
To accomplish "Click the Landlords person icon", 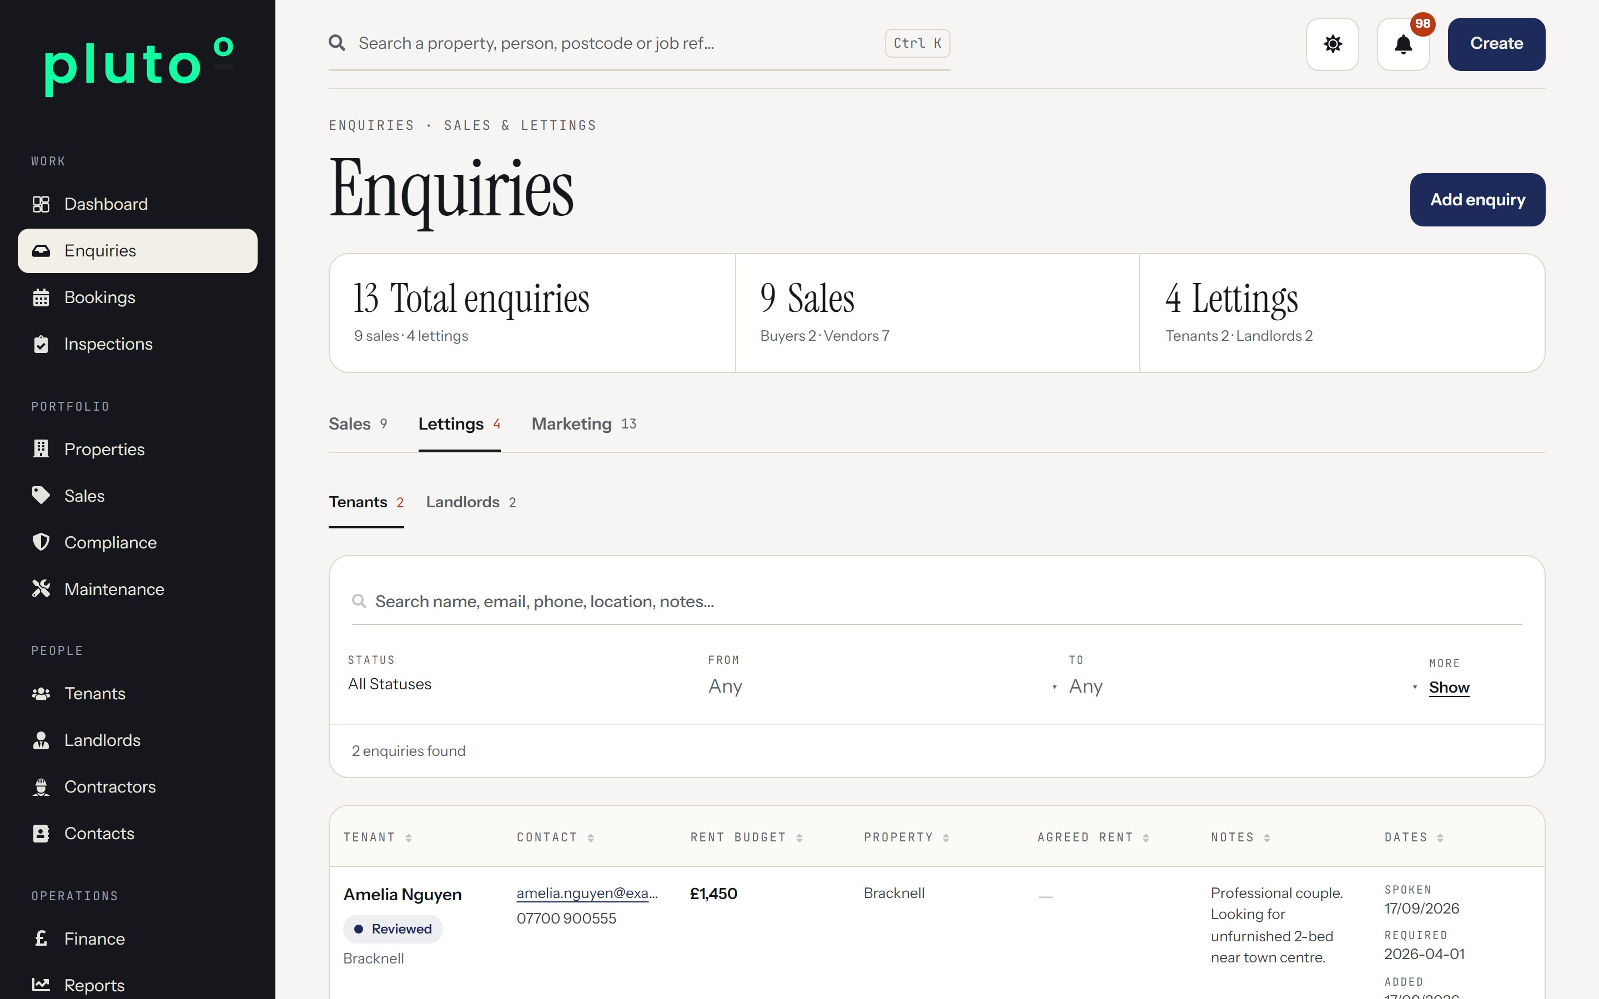I will tap(41, 740).
